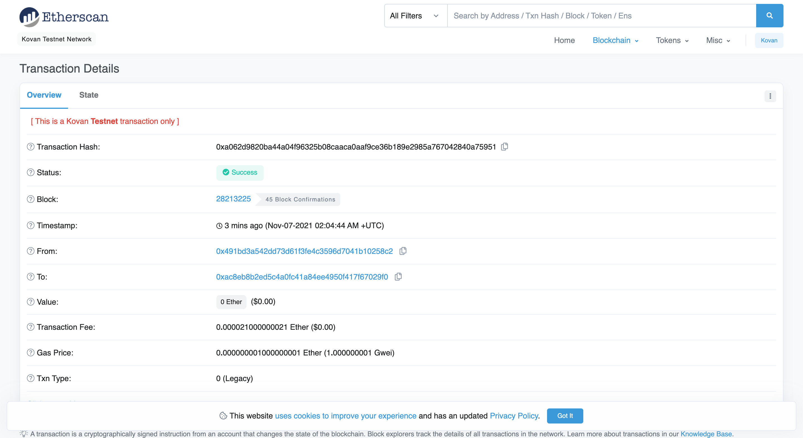803x438 pixels.
Task: Click help icon beside Status
Action: pos(31,172)
